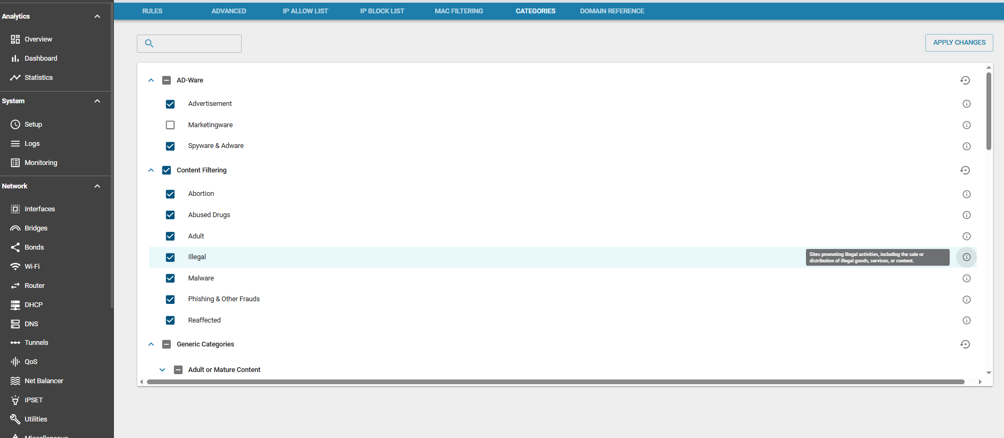
Task: Collapse the Network sidebar section
Action: [97, 186]
